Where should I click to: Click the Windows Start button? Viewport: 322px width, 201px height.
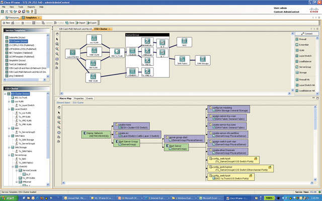(x=9, y=198)
